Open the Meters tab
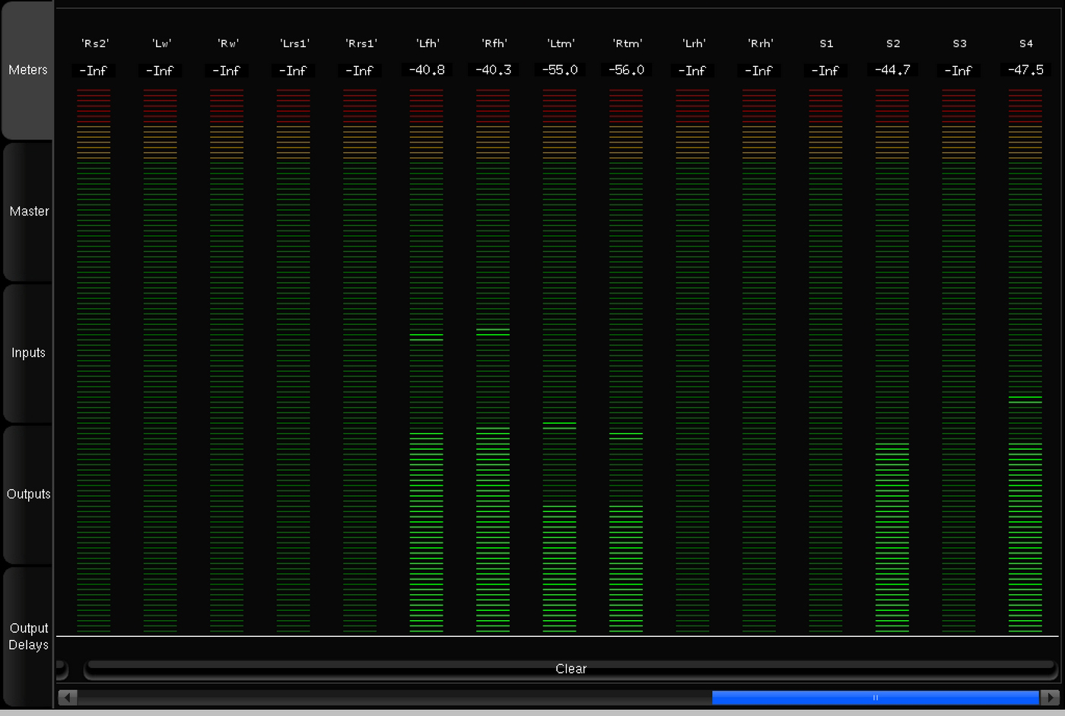Viewport: 1065px width, 716px height. 28,70
